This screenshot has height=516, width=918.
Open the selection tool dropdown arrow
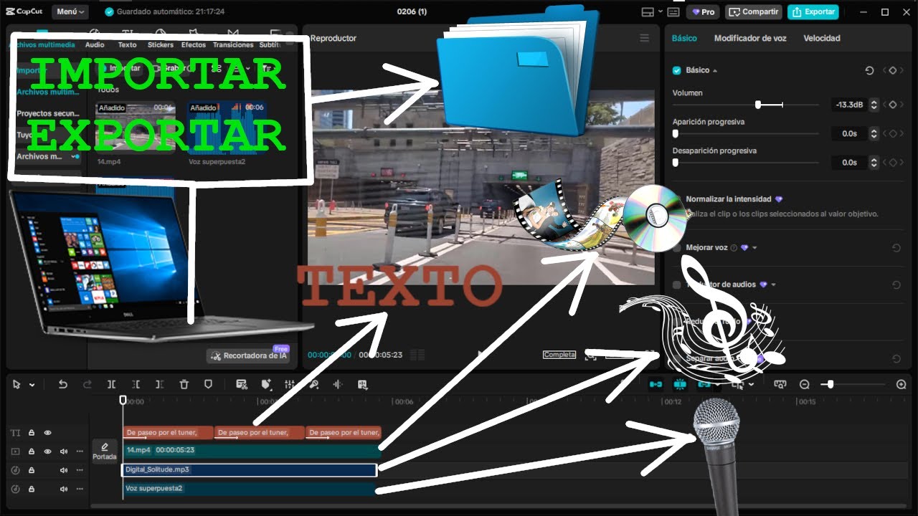pyautogui.click(x=32, y=385)
